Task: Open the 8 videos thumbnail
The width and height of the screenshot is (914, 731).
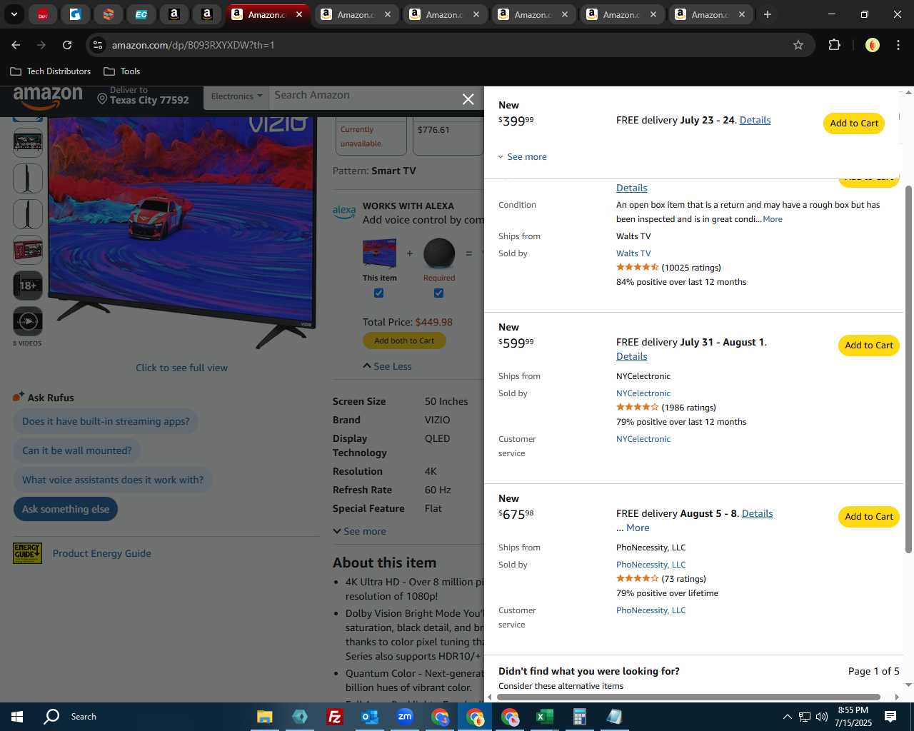Action: pyautogui.click(x=28, y=321)
